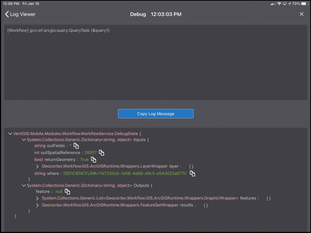Copy the outSpatialReference value 26917
Viewport: 311px width, 233px height.
(x=102, y=153)
